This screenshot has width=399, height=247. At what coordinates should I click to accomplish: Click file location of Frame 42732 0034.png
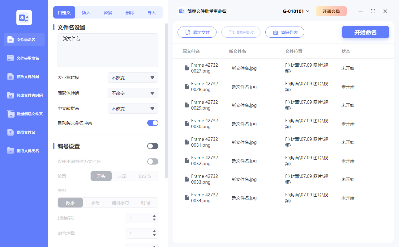click(x=307, y=198)
